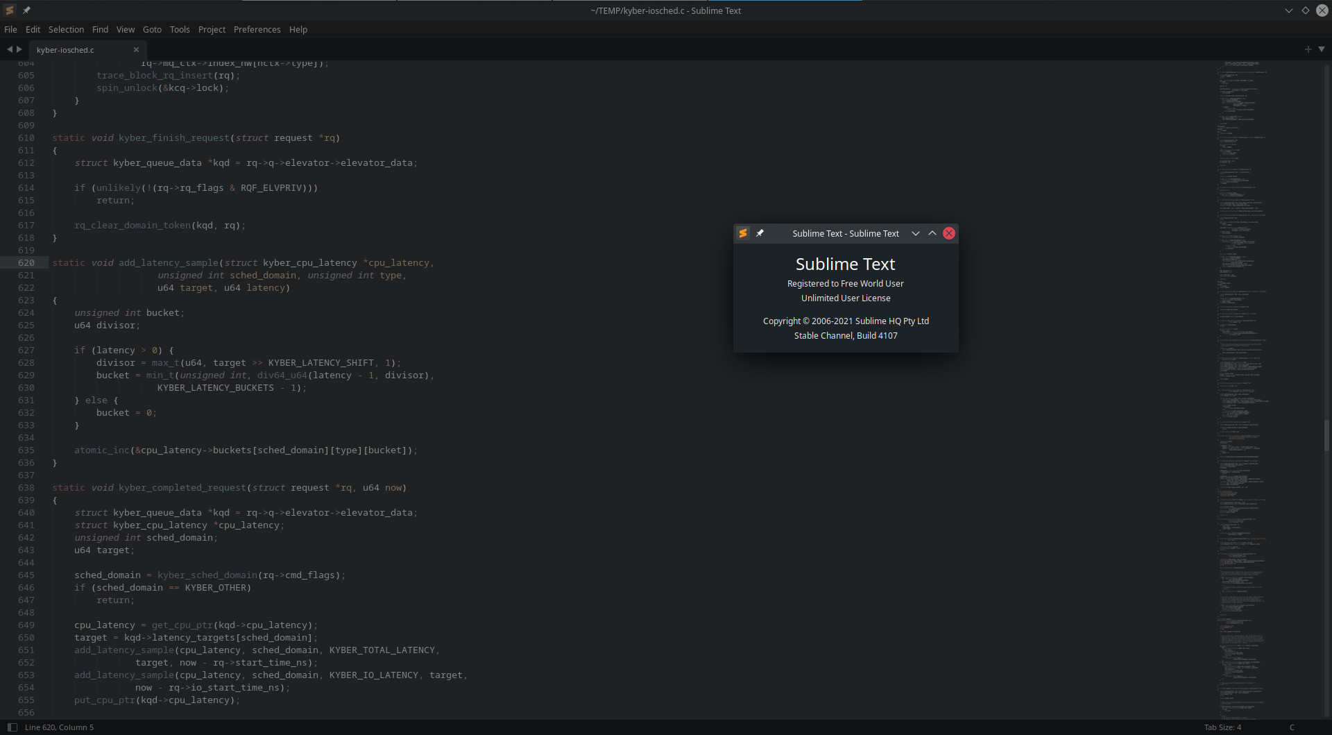
Task: Click put_cpu_ptr function call
Action: click(x=105, y=700)
